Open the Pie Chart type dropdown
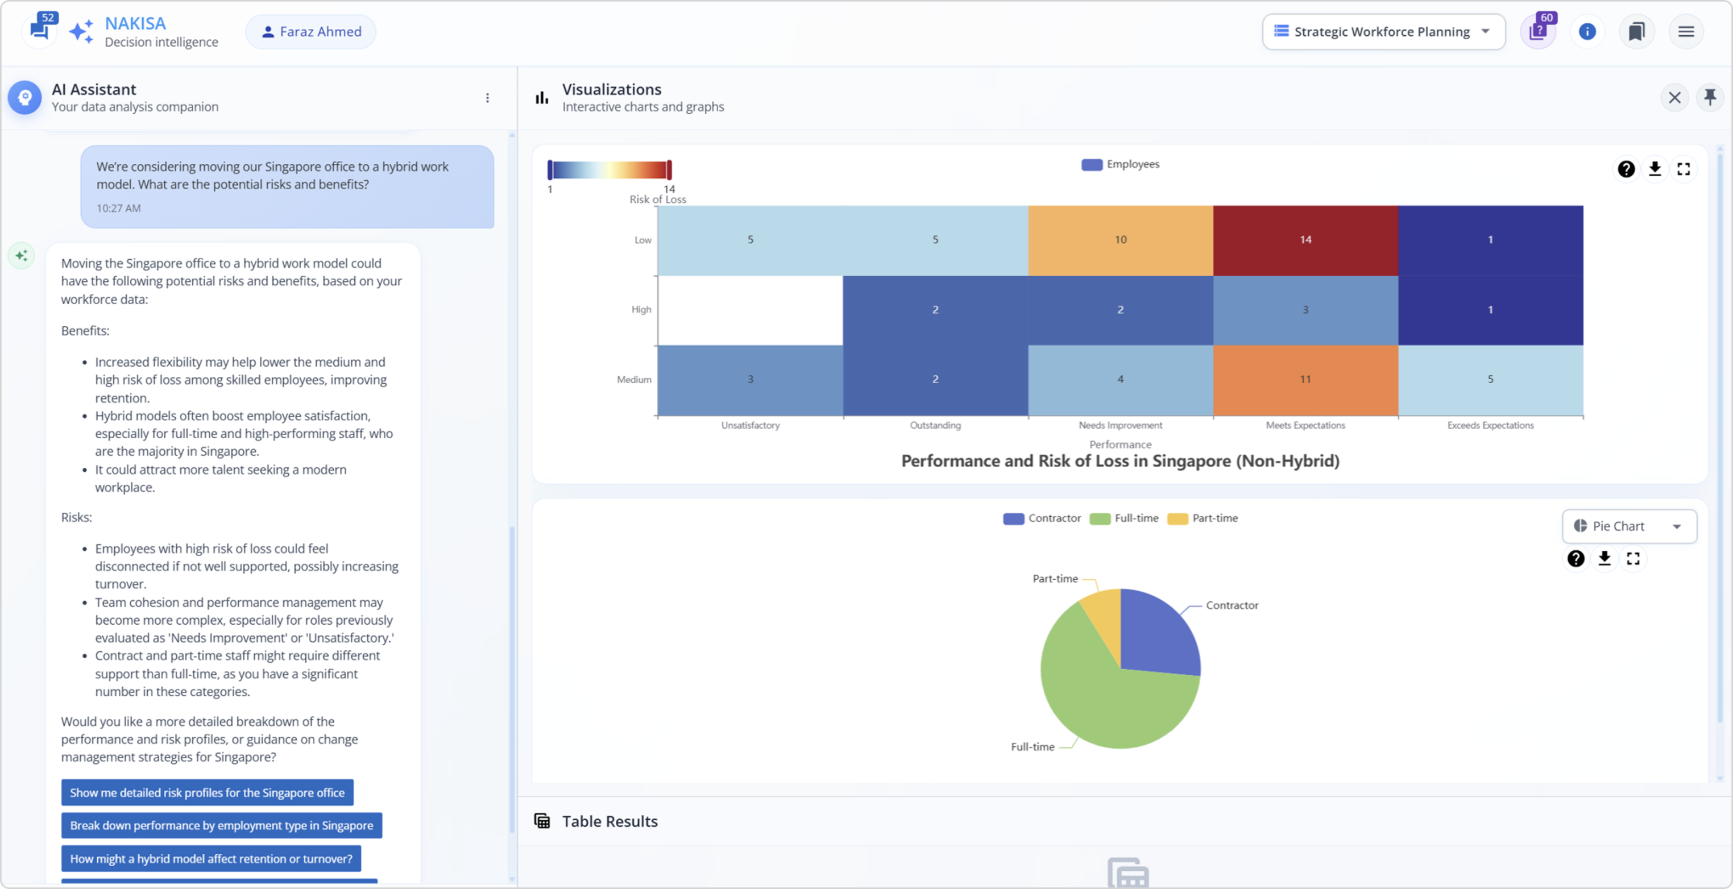Image resolution: width=1733 pixels, height=889 pixels. point(1629,526)
